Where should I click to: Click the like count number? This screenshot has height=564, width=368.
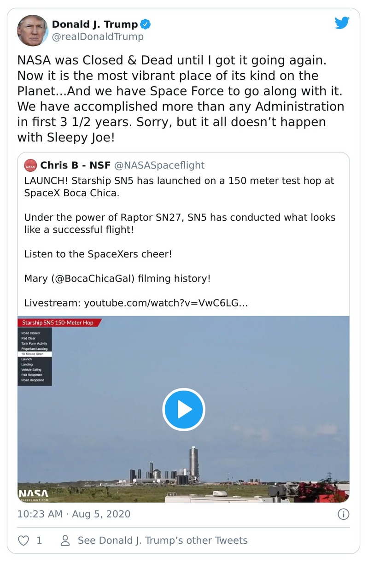tap(39, 540)
